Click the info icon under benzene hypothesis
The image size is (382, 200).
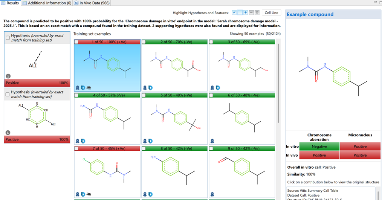coord(8,133)
